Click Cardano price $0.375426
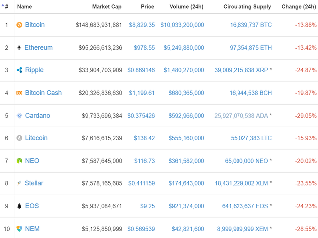Image resolution: width=318 pixels, height=238 pixels. click(x=141, y=116)
